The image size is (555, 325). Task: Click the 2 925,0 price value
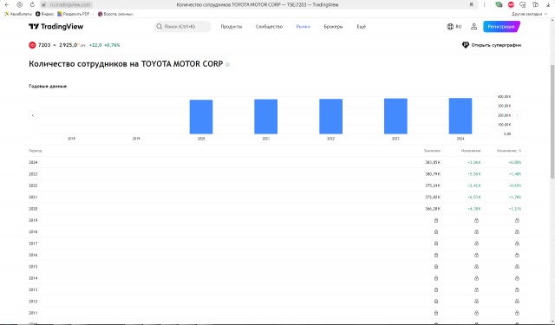(69, 45)
